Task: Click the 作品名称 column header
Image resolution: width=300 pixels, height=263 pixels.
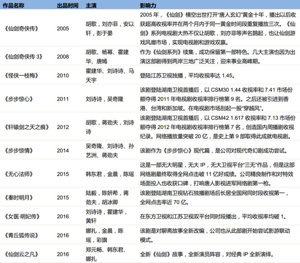Action: pos(13,6)
